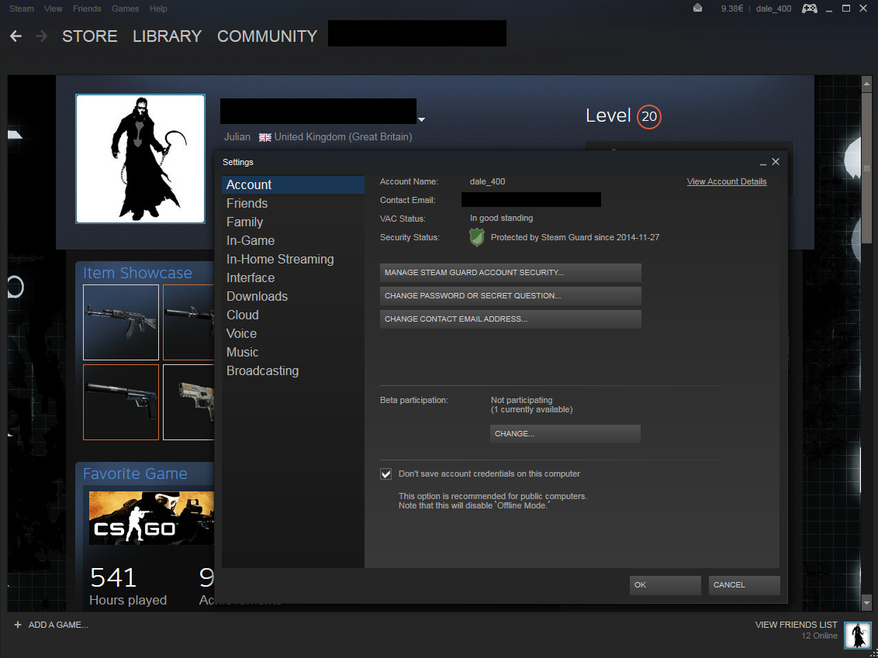Viewport: 878px width, 658px height.
Task: Open VIEW FRIENDS LIST
Action: click(797, 625)
